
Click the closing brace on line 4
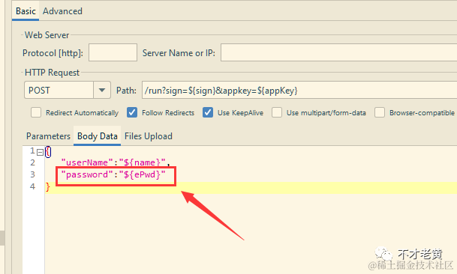coord(48,186)
